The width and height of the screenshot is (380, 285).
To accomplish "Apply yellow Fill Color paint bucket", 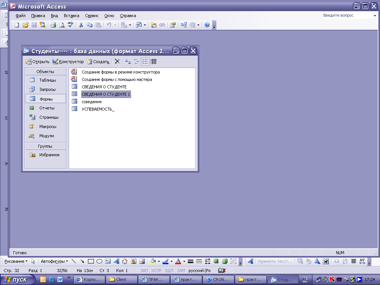I will pos(153,261).
